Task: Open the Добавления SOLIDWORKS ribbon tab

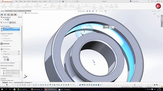Action: tap(24, 11)
